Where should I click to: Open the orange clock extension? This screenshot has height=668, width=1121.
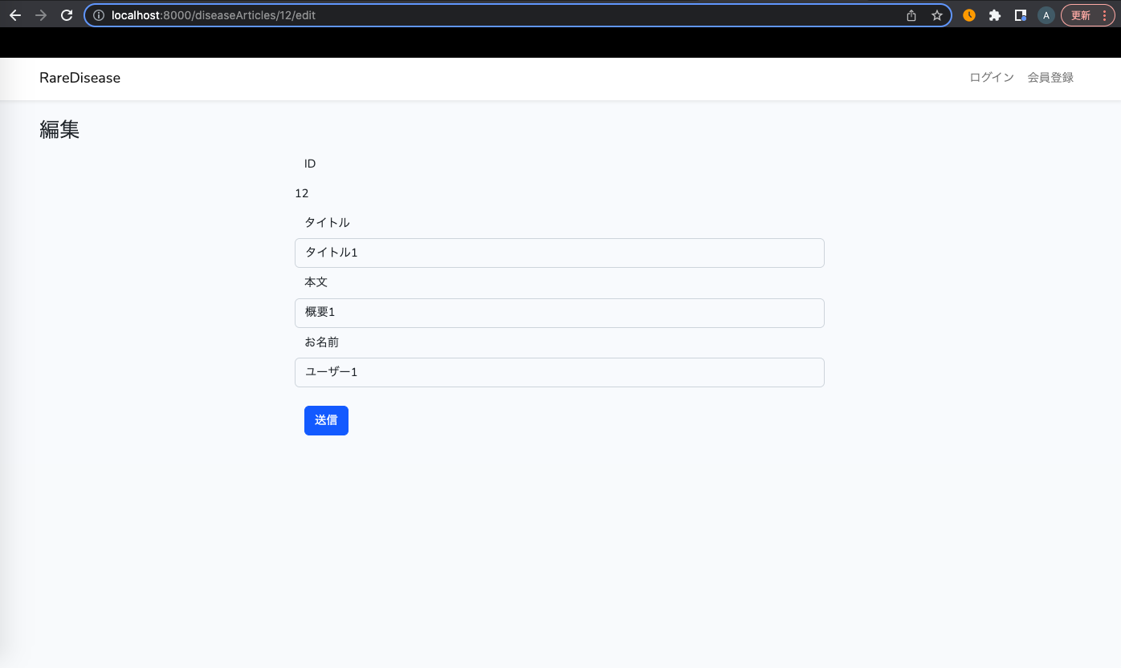pyautogui.click(x=968, y=14)
